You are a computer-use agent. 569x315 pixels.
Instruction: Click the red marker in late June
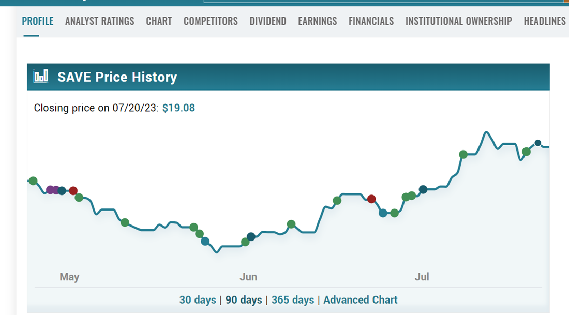371,199
